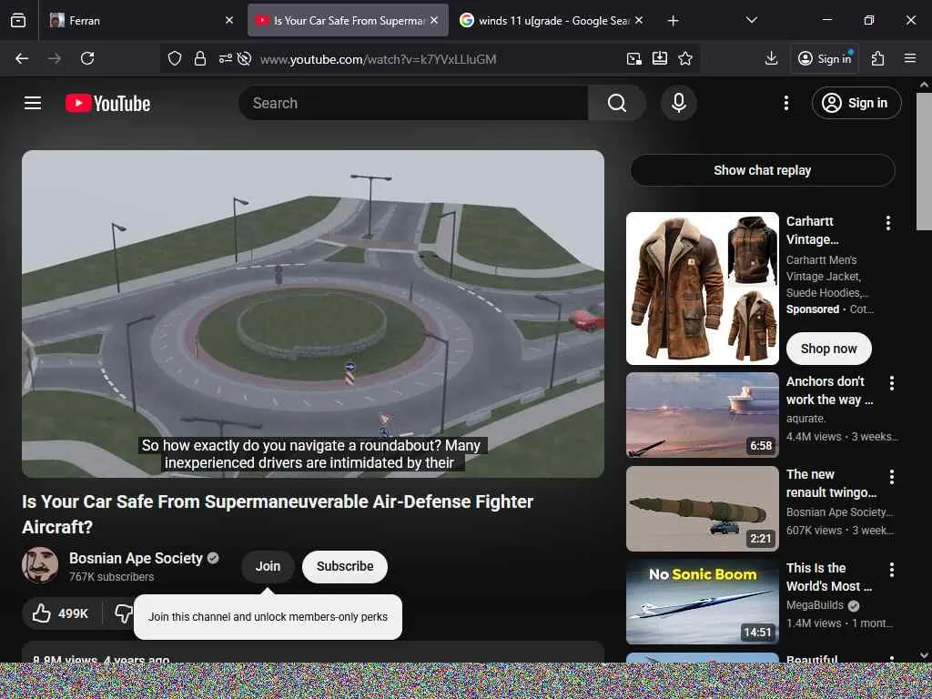932x699 pixels.
Task: Click the 767K subscribers text
Action: pos(111,576)
